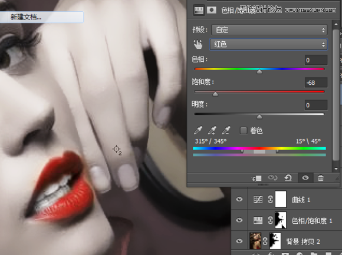Select the mask thumbnail of 背景 拷贝 2

275,241
